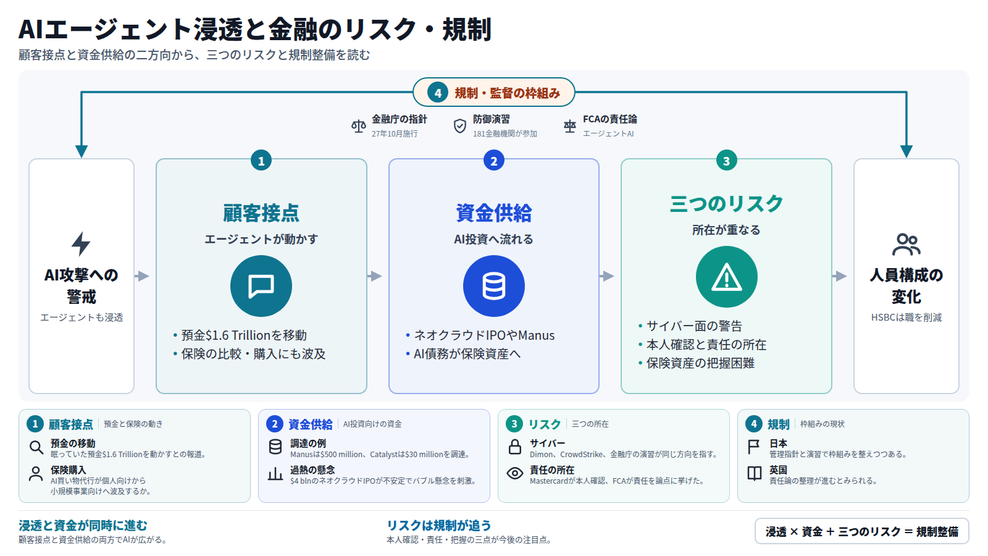Click the bullet 保険資産の把握困難

701,363
